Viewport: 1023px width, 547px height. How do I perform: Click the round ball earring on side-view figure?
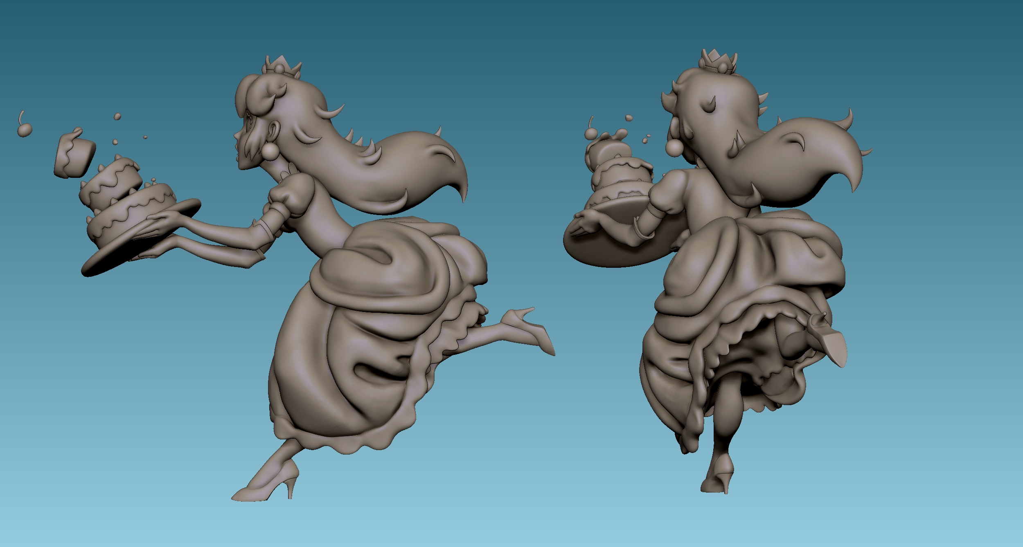(270, 152)
